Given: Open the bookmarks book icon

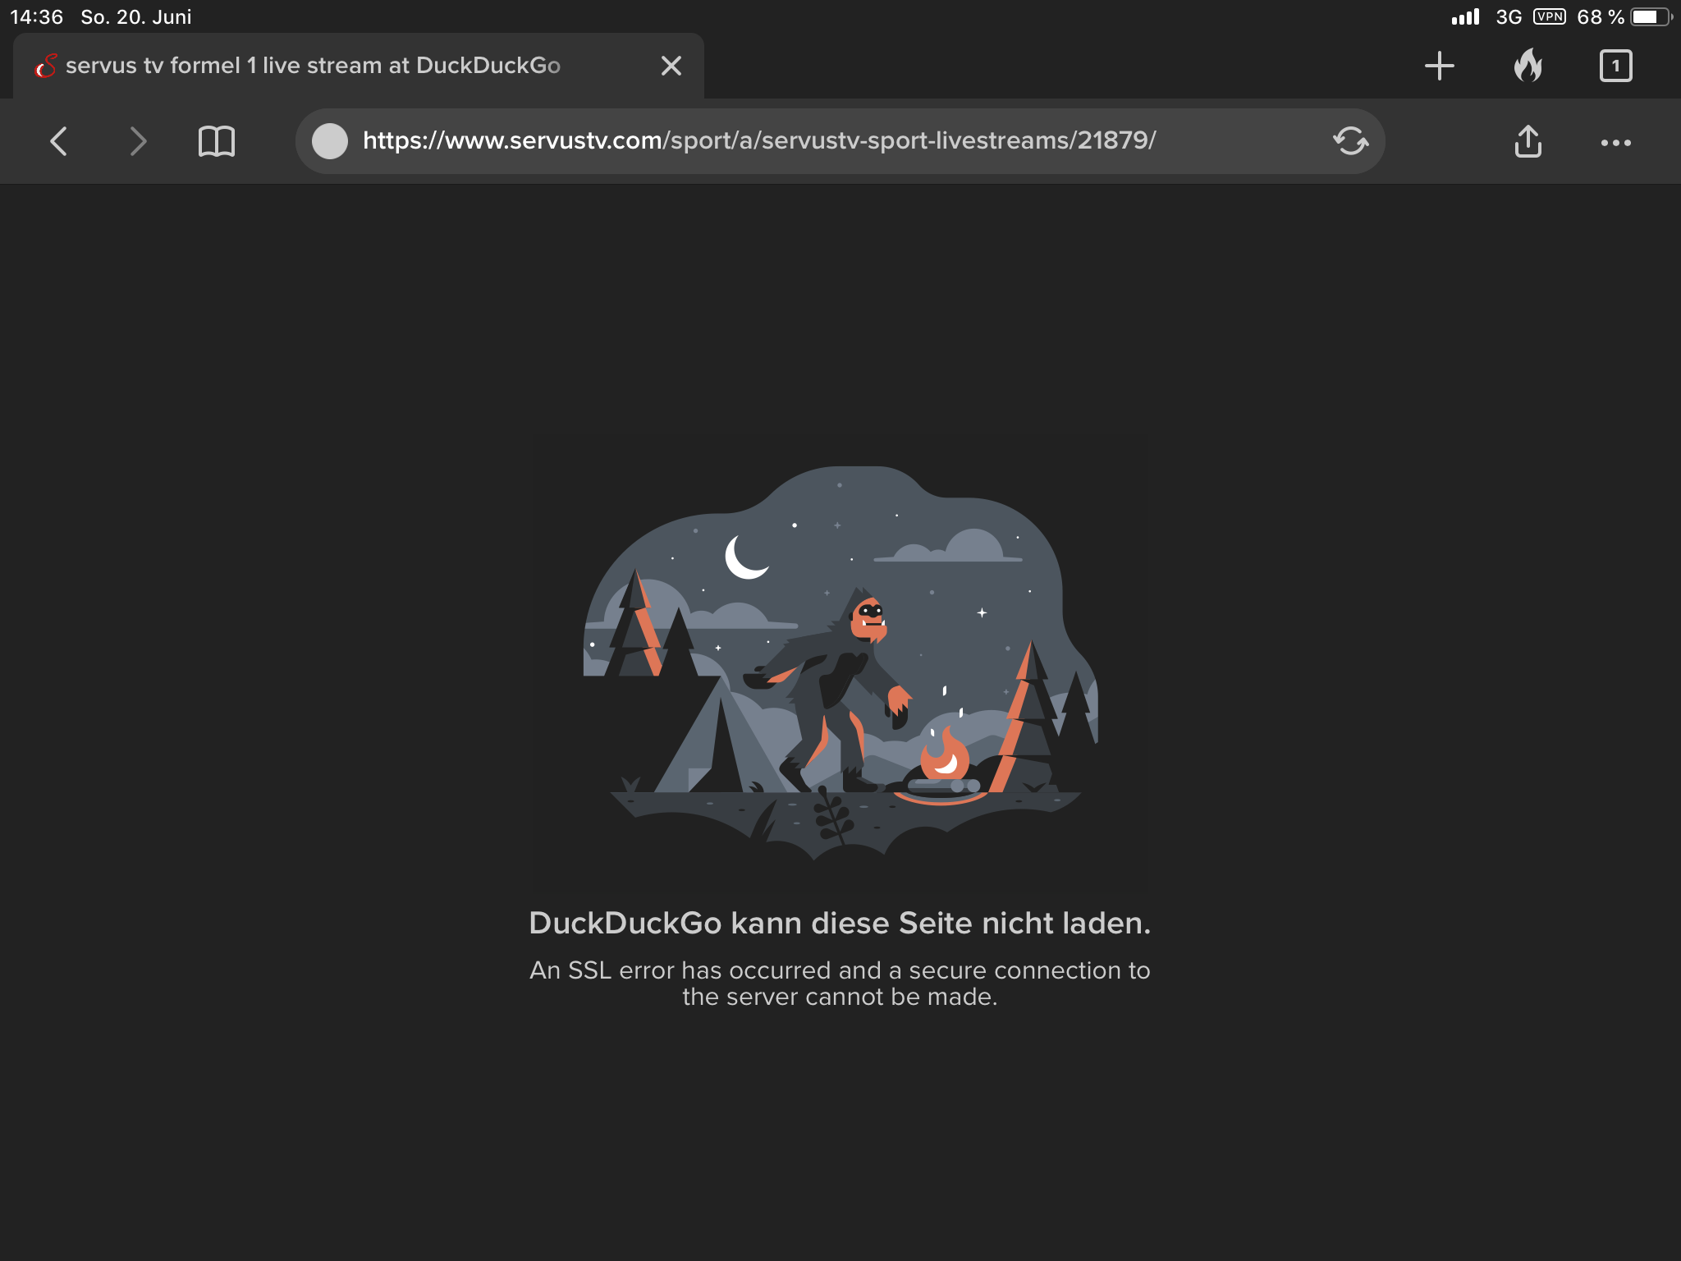Looking at the screenshot, I should point(217,141).
